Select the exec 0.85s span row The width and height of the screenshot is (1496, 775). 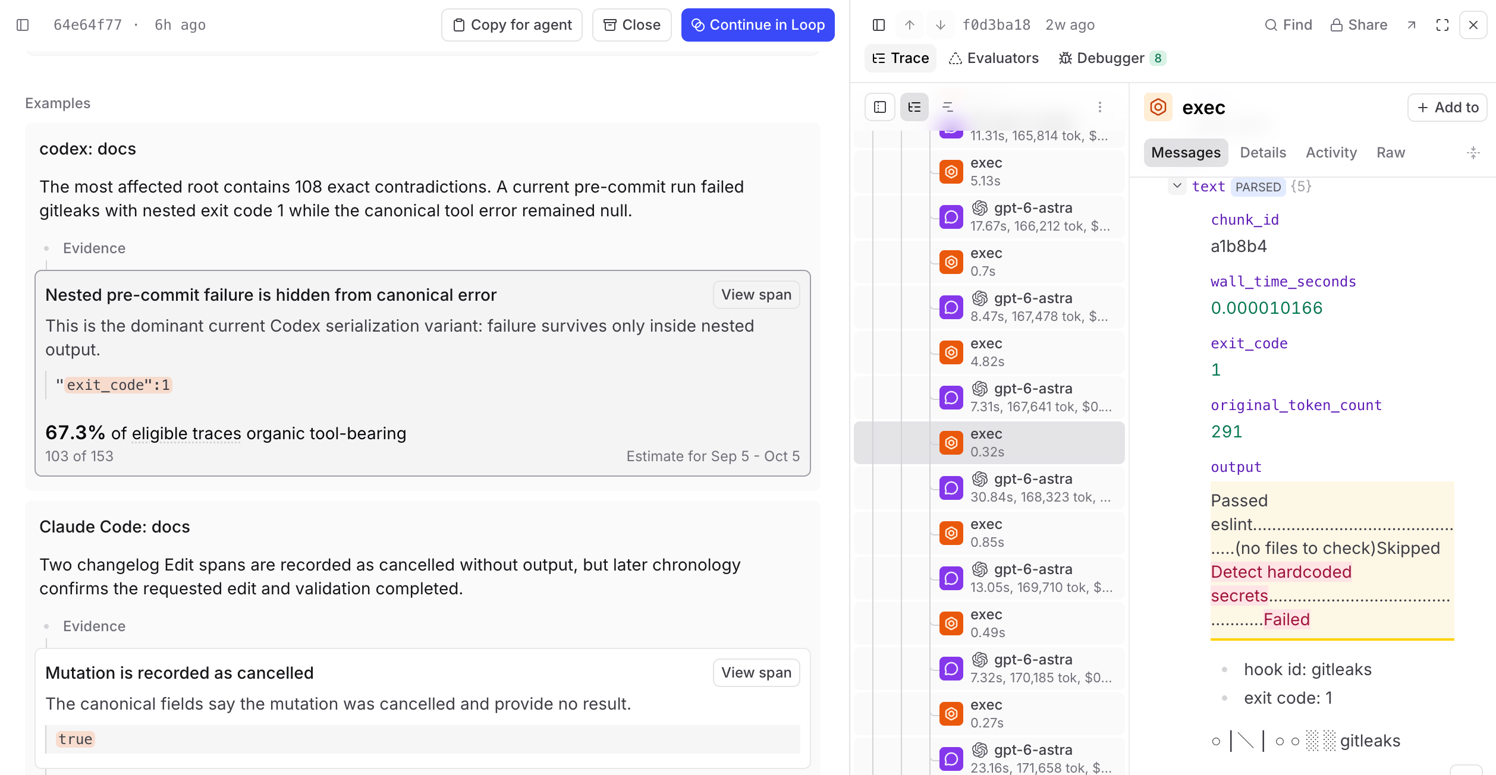click(x=989, y=533)
